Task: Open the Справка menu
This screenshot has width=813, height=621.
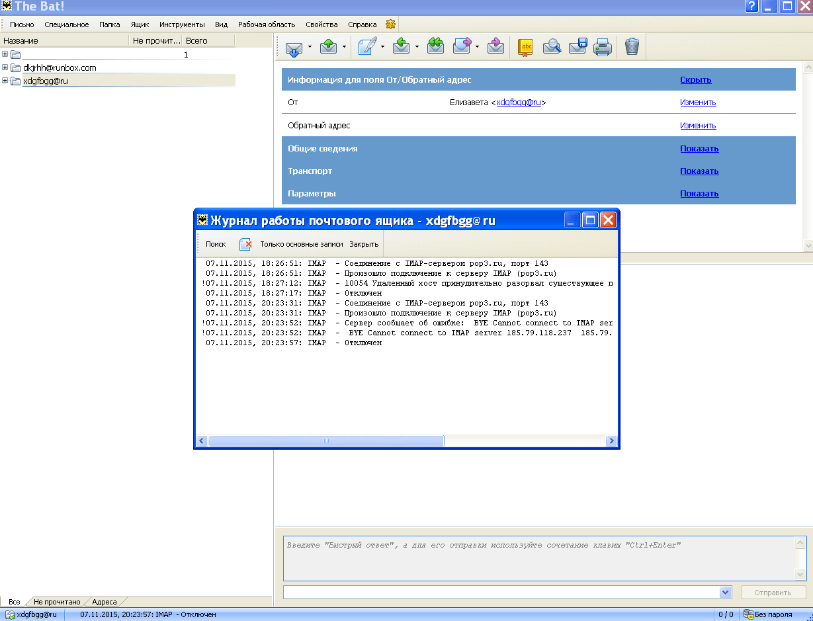Action: (x=363, y=24)
